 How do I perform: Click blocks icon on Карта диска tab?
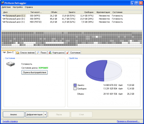pos(50,53)
